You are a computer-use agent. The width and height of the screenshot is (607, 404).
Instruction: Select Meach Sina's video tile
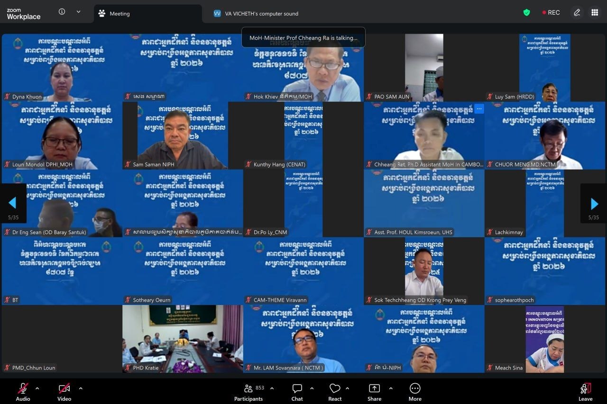(x=545, y=339)
